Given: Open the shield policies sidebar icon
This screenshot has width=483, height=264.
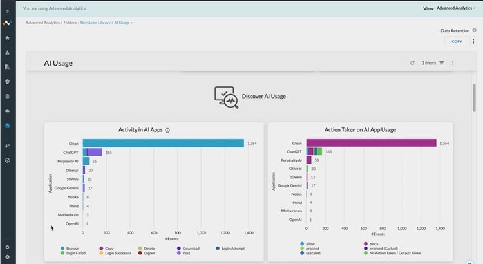Looking at the screenshot, I should coord(7,82).
